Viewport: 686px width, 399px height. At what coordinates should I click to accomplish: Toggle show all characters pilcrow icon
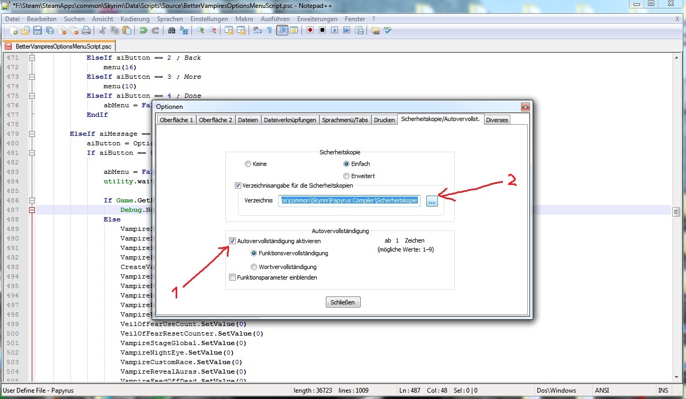[269, 30]
